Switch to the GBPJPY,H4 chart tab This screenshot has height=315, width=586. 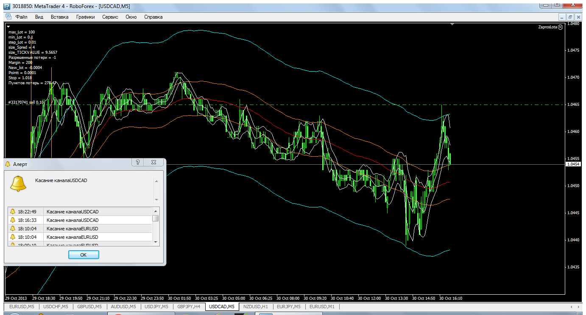189,307
